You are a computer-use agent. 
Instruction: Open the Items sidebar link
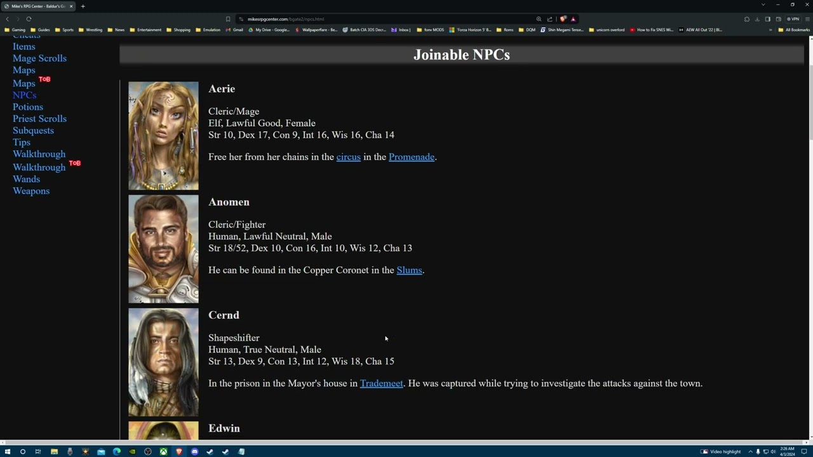pos(24,46)
